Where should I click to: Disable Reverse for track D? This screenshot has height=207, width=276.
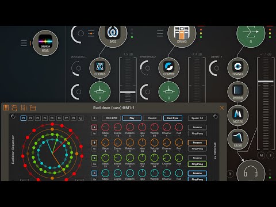pyautogui.click(x=197, y=173)
